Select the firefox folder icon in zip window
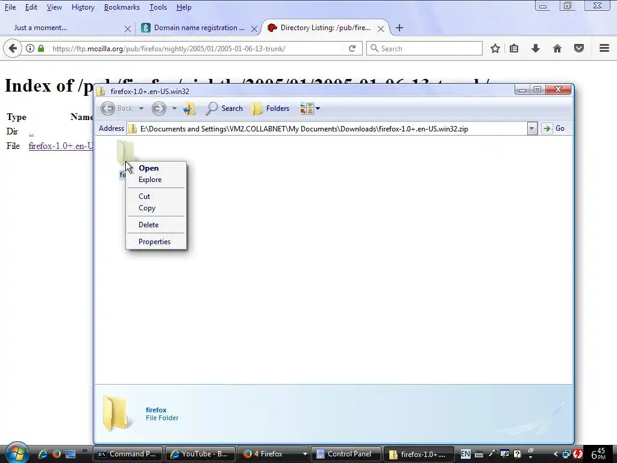Viewport: 617px width, 463px height. click(x=125, y=153)
